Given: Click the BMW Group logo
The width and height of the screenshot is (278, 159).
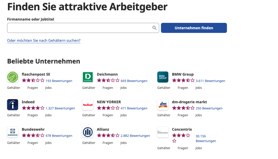Looking at the screenshot, I should tap(163, 77).
